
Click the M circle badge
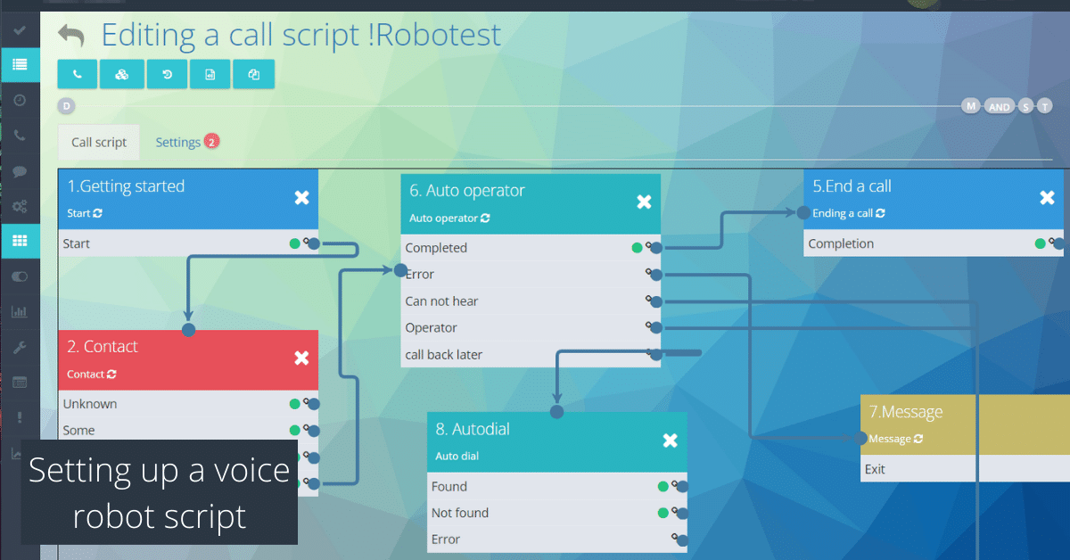971,106
